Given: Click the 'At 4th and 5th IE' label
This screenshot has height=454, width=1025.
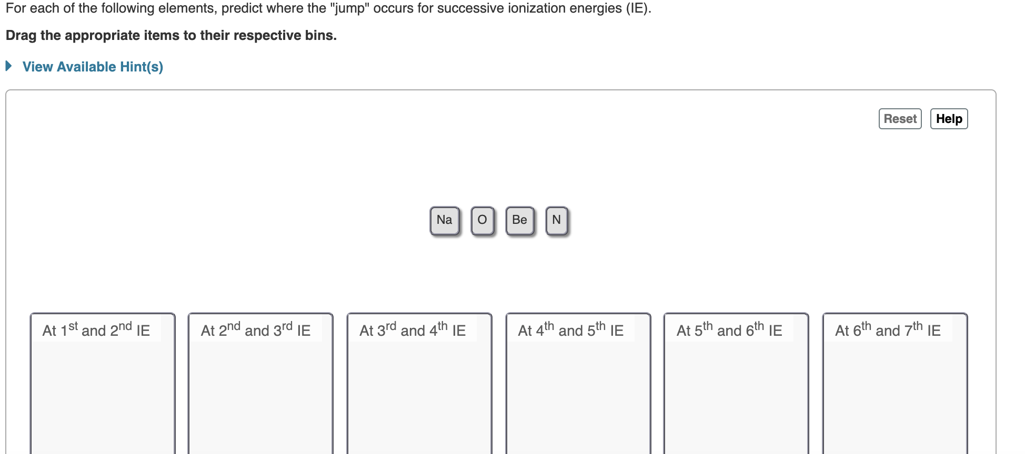Looking at the screenshot, I should click(571, 329).
